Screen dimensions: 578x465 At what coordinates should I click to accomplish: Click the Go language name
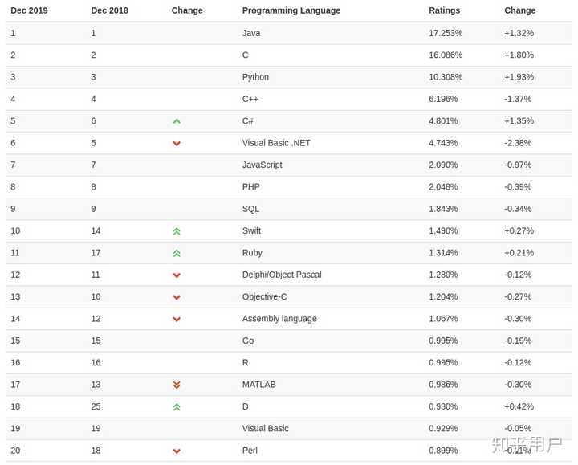tap(248, 341)
